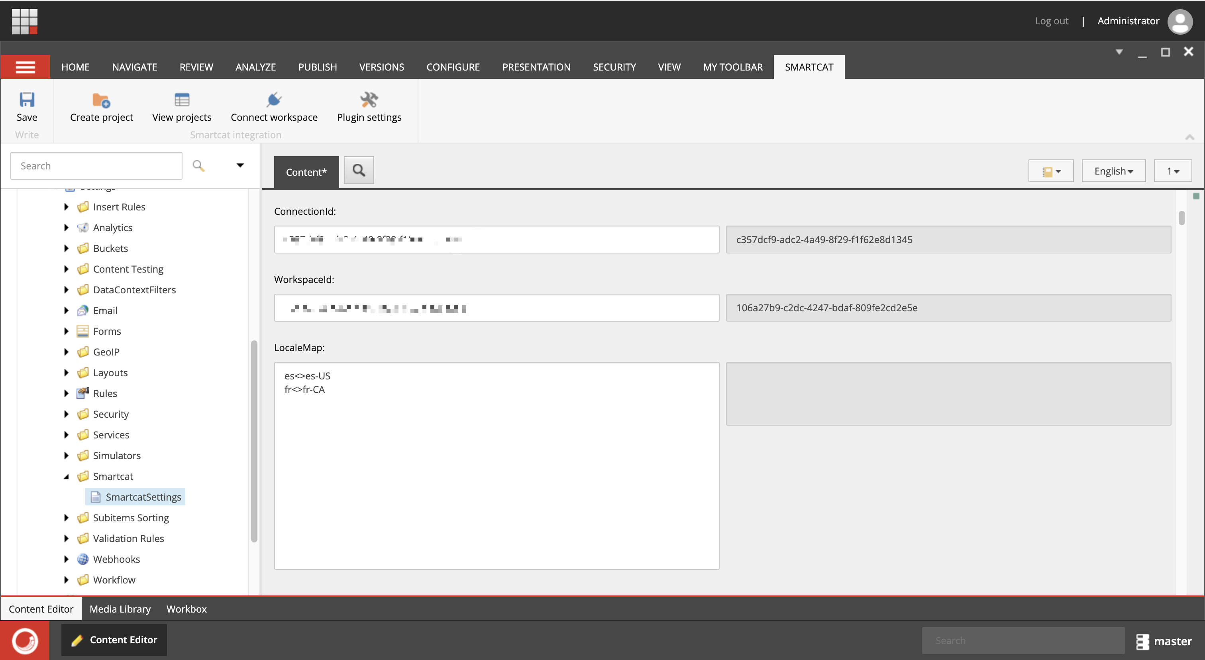Open the HOME ribbon tab
This screenshot has width=1205, height=660.
click(x=75, y=67)
